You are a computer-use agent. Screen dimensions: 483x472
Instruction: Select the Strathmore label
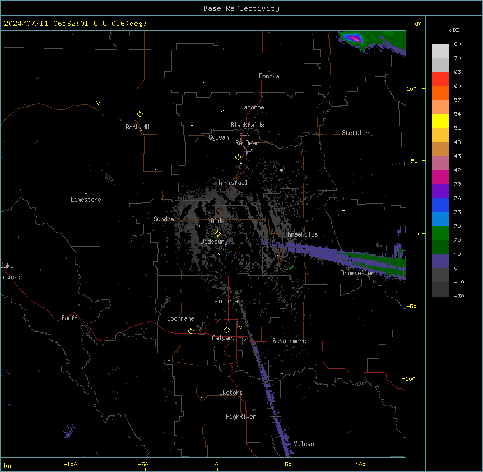pyautogui.click(x=289, y=341)
